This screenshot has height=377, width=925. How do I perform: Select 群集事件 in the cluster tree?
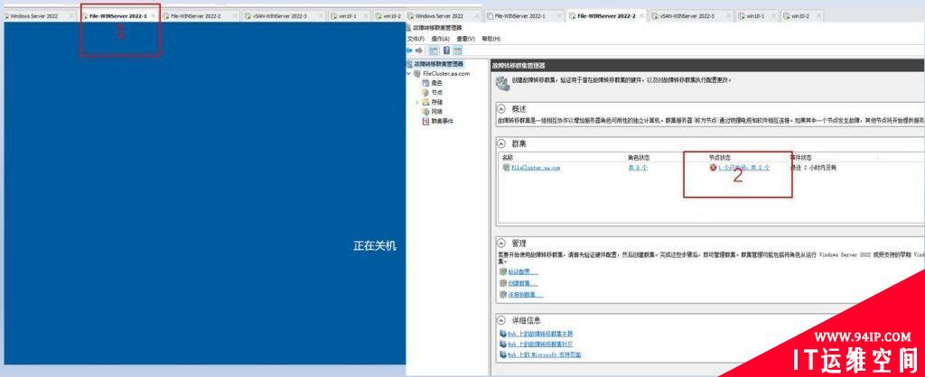click(x=443, y=121)
